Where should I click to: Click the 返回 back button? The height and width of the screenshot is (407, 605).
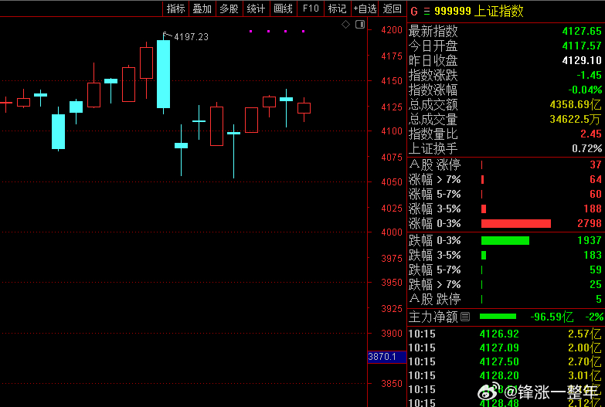click(393, 8)
